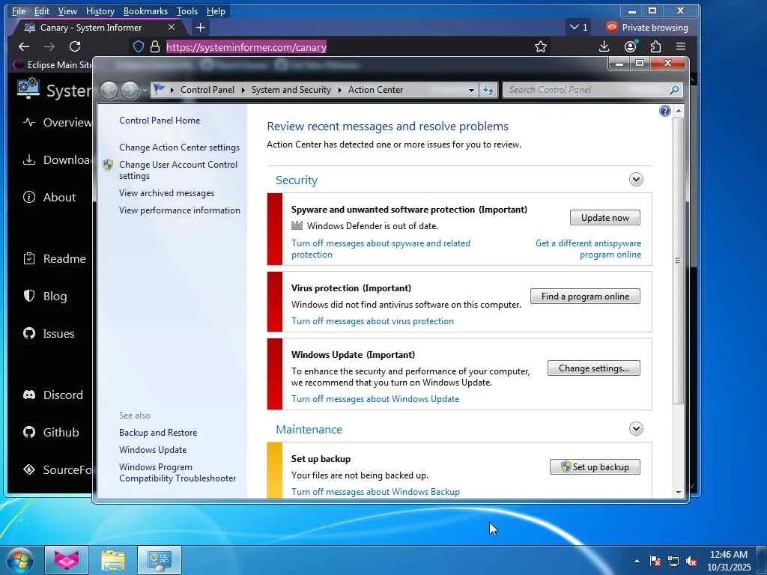Click Control Panel taskbar button
The height and width of the screenshot is (575, 767).
(x=160, y=560)
